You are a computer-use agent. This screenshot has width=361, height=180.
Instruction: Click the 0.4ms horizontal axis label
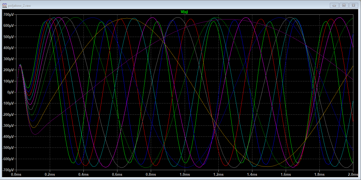point(84,175)
